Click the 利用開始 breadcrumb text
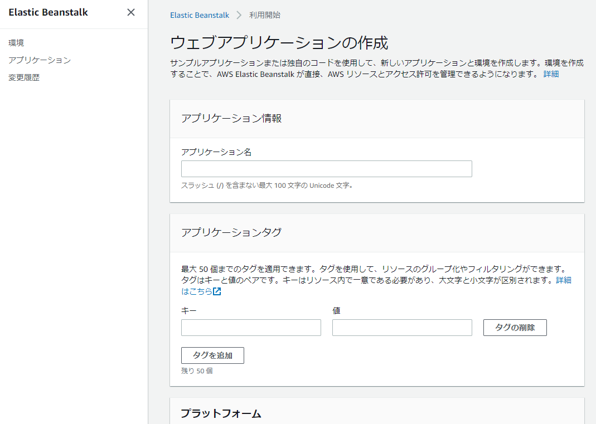This screenshot has height=424, width=596. click(x=265, y=15)
